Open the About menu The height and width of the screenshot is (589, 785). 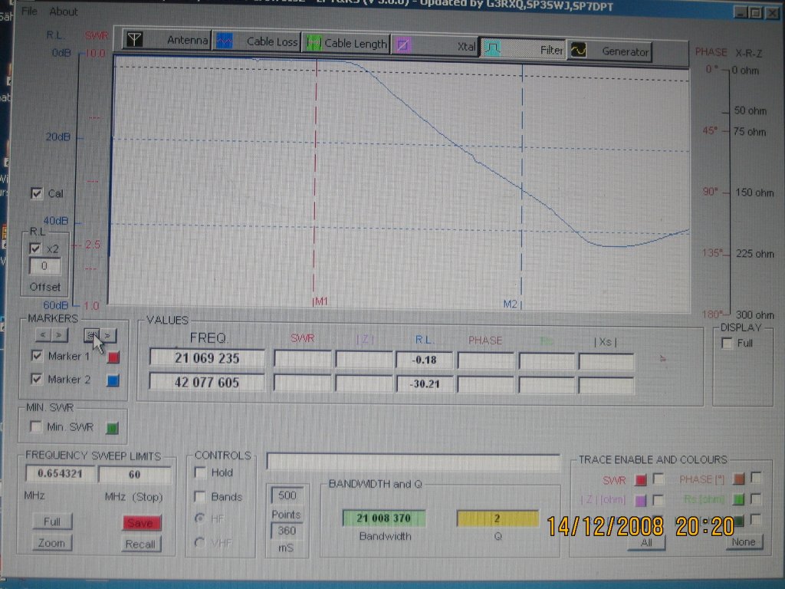click(x=64, y=12)
